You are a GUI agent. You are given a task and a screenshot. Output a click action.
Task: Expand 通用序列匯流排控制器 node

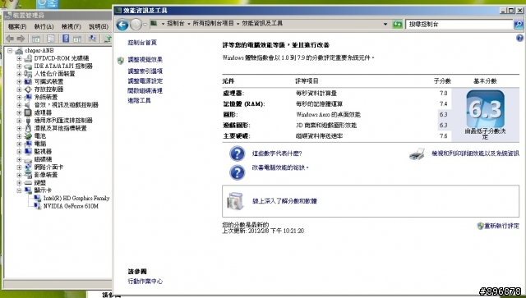pyautogui.click(x=19, y=121)
